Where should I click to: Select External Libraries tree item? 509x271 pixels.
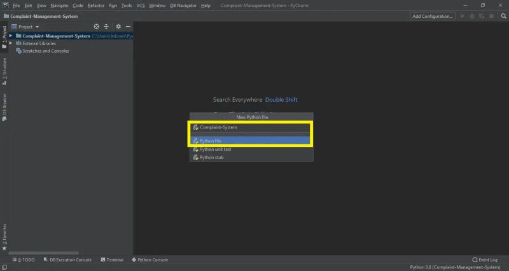(39, 43)
